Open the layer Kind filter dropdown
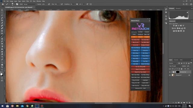 click(x=173, y=63)
